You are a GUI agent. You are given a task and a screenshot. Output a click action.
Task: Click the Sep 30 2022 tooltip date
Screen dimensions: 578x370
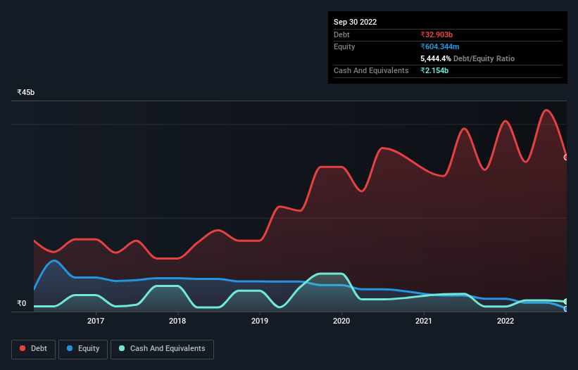pos(355,22)
